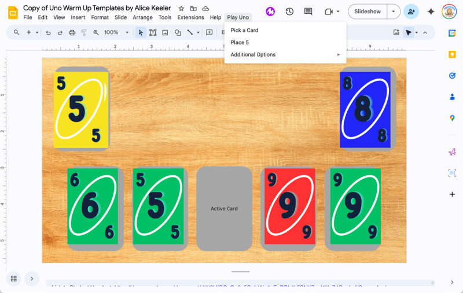This screenshot has height=293, width=463.
Task: Add a comment from toolbar
Action: coord(210,32)
